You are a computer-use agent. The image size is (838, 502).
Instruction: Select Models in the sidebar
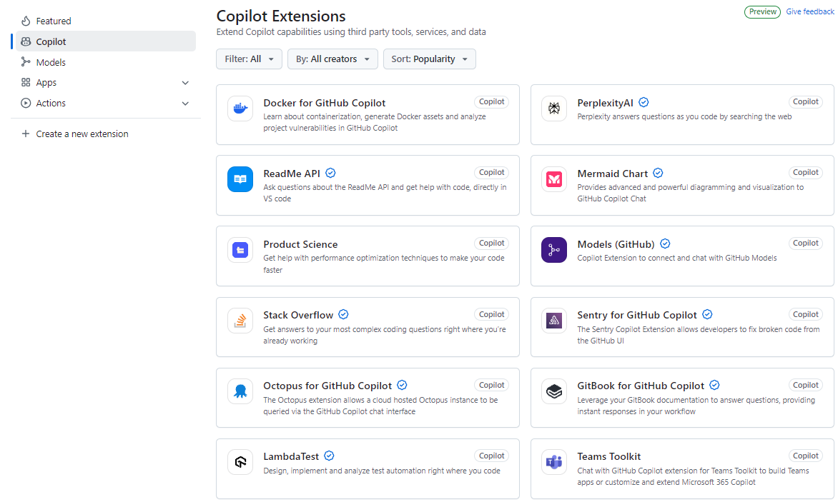(x=52, y=62)
